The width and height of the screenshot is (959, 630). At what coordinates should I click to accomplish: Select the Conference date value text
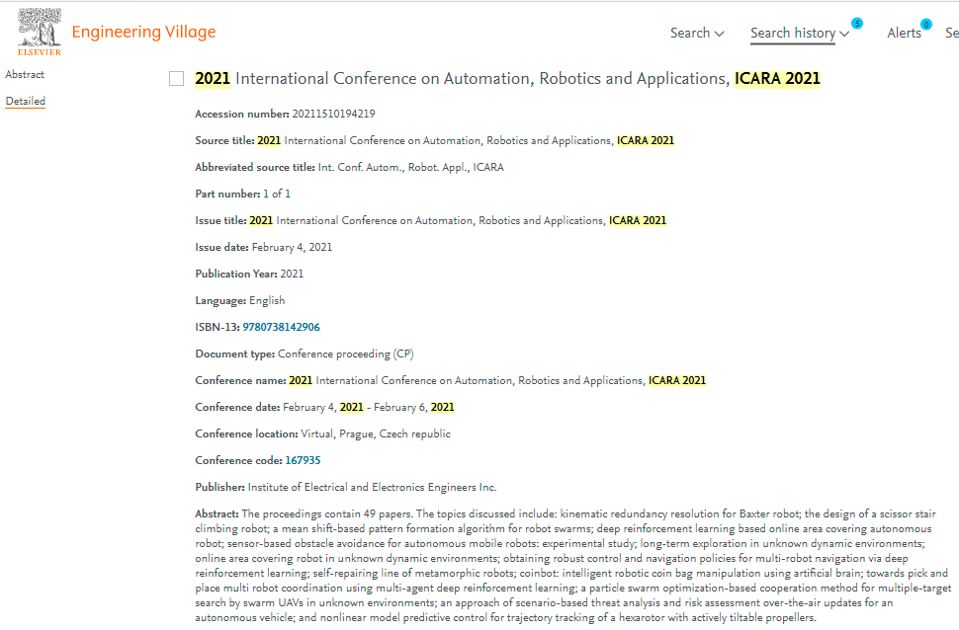(369, 407)
